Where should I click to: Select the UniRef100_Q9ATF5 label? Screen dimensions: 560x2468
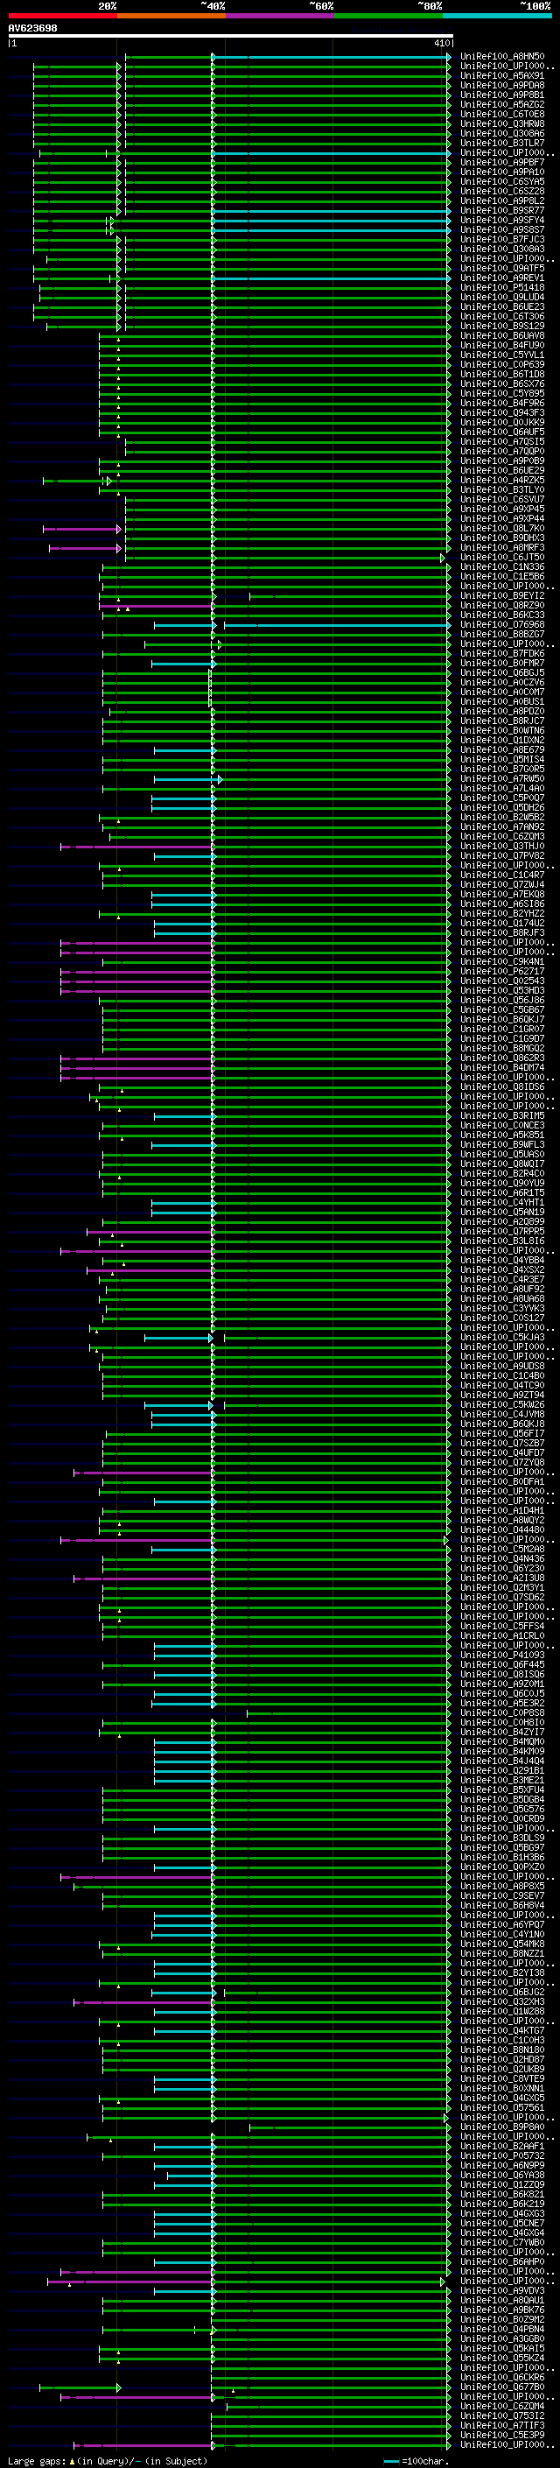(x=502, y=268)
